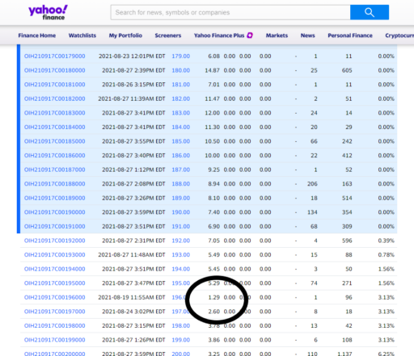Viewport: 414px width, 356px height.
Task: Open contract OIH210917C00199000
Action: pos(55,340)
